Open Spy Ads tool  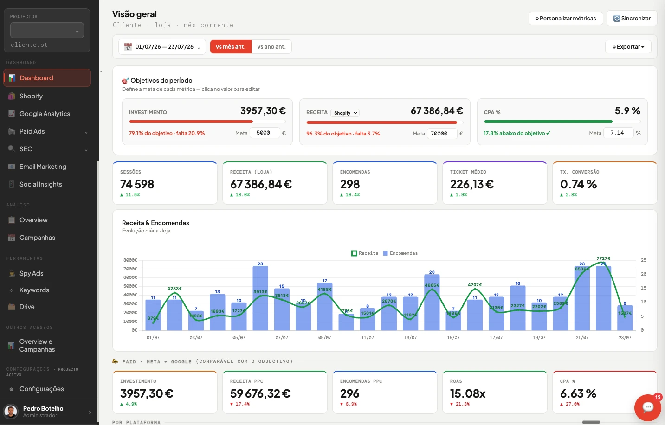[x=47, y=273]
